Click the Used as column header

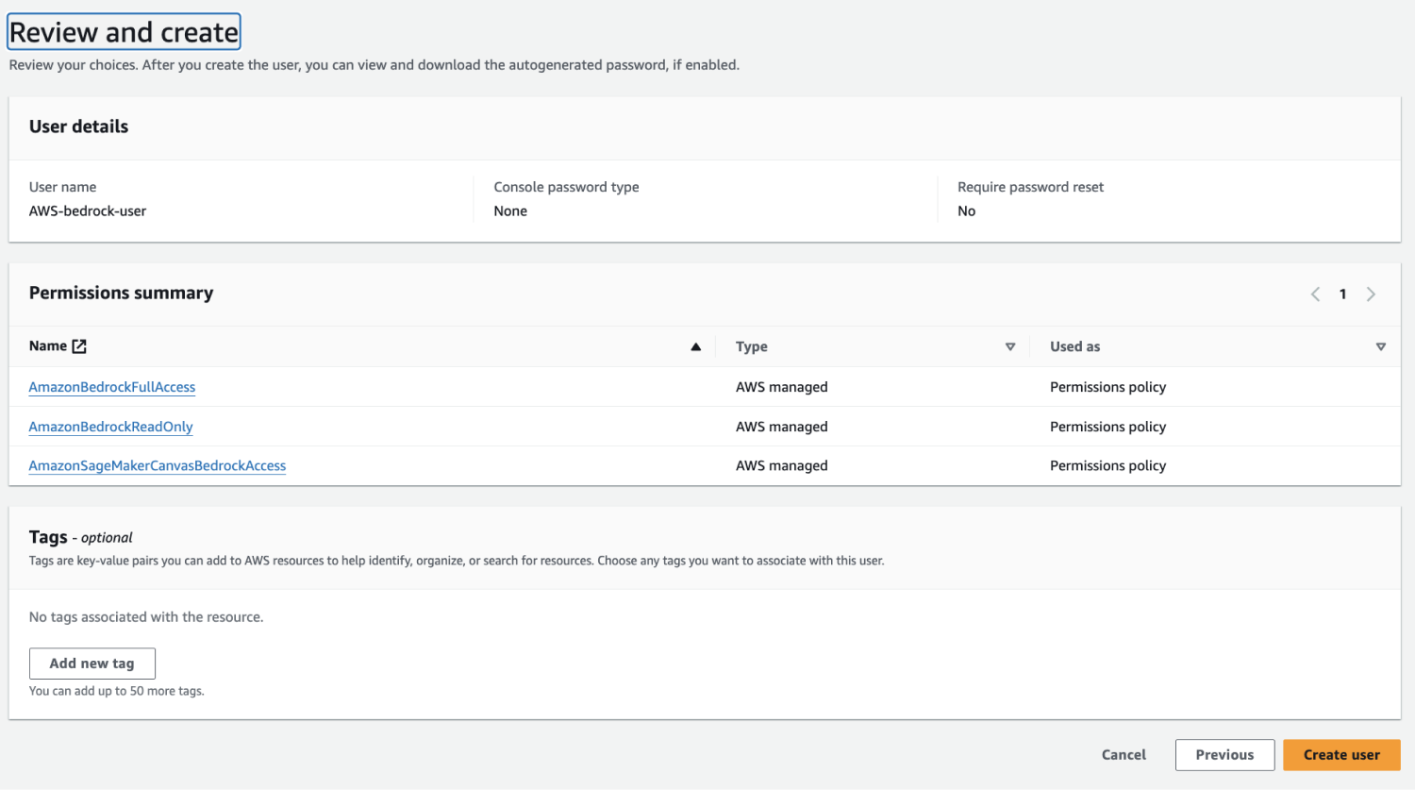tap(1074, 346)
